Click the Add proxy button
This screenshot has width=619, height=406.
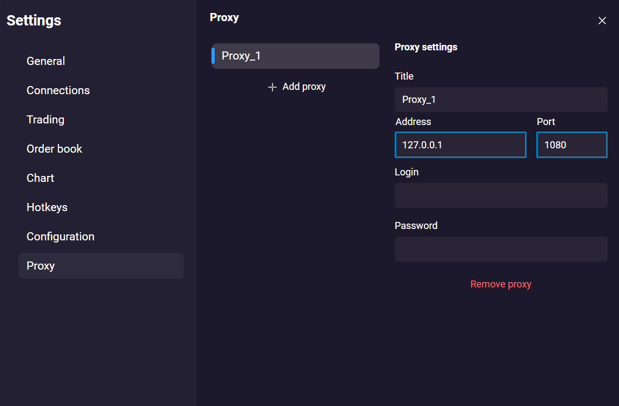click(296, 87)
